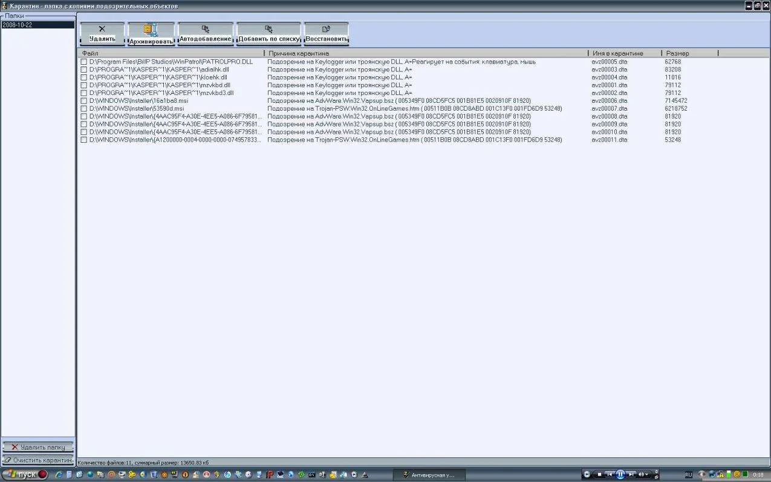Tick checkbox of avz00010.dta row
Image resolution: width=771 pixels, height=482 pixels.
84,132
